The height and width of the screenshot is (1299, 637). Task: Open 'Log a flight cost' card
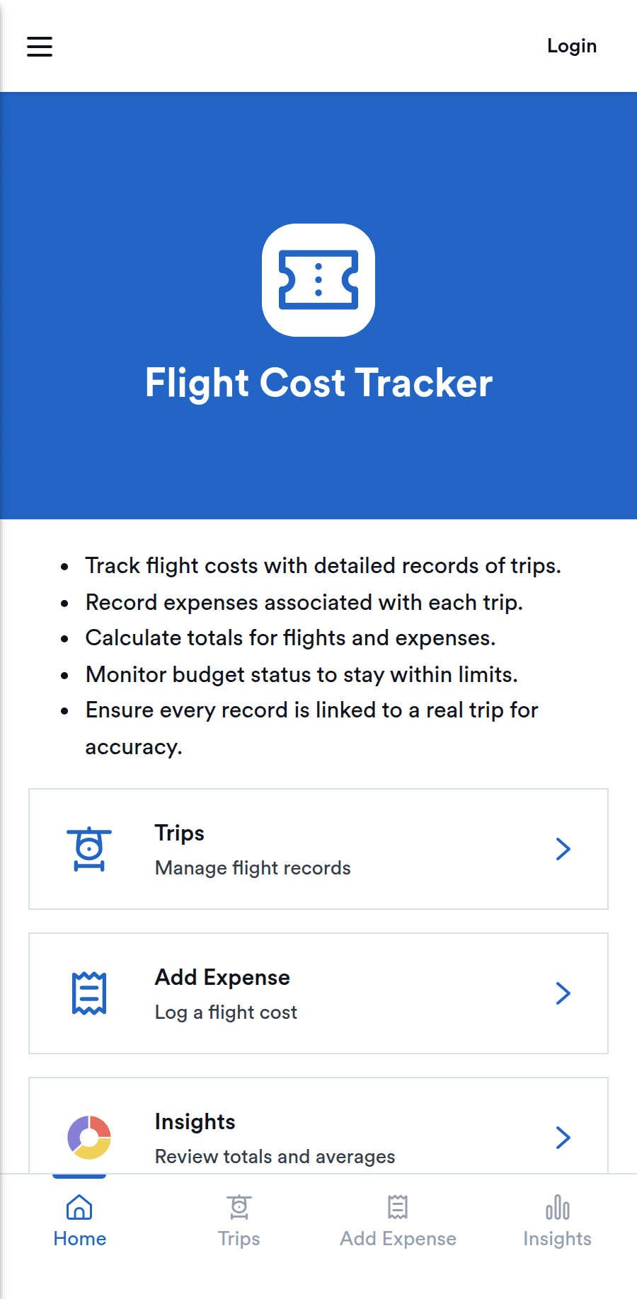coord(318,993)
